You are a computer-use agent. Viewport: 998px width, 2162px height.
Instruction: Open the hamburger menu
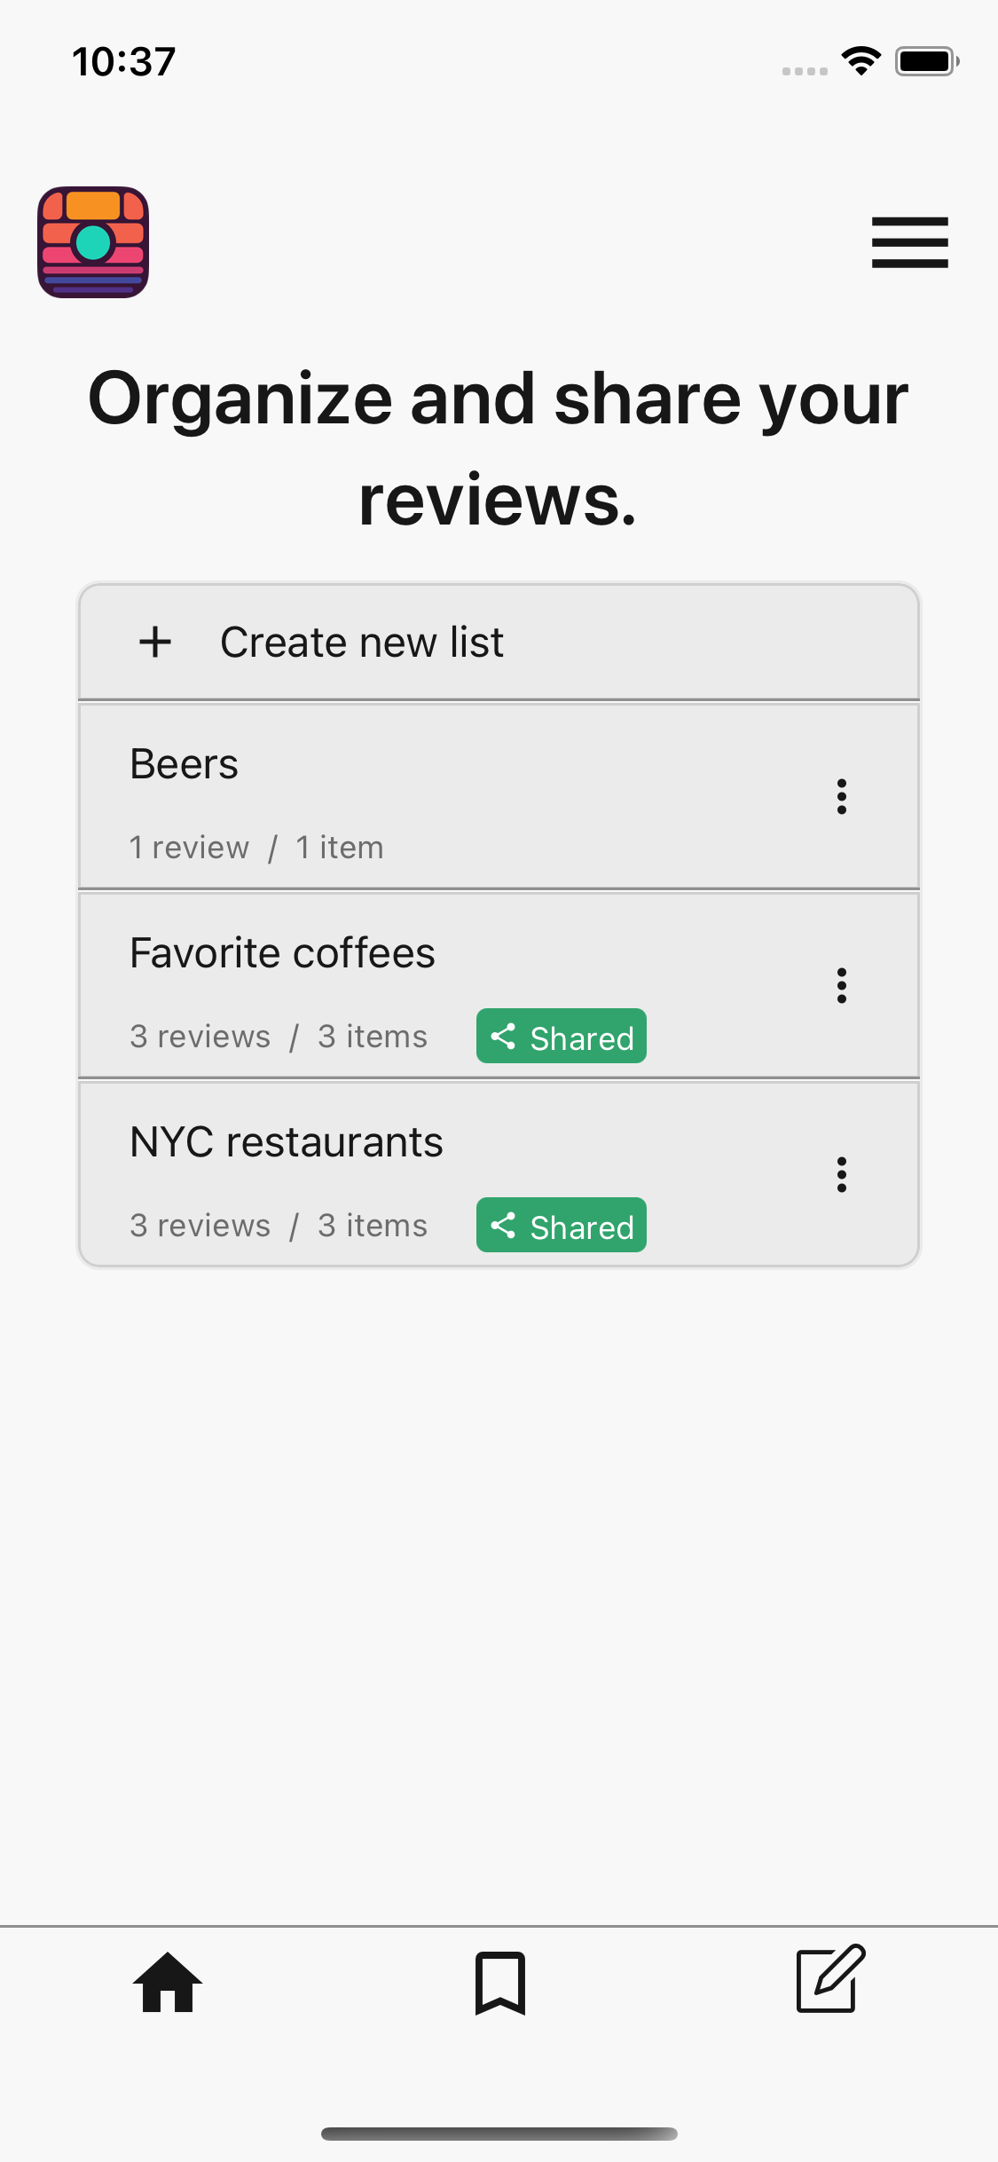pyautogui.click(x=909, y=242)
